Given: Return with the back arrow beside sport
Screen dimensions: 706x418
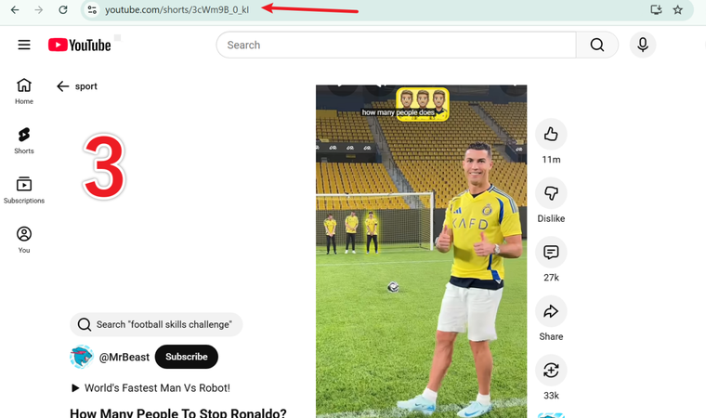Looking at the screenshot, I should pos(62,86).
